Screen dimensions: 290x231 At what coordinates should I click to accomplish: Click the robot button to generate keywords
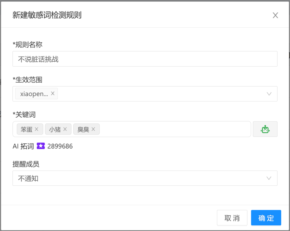265,129
